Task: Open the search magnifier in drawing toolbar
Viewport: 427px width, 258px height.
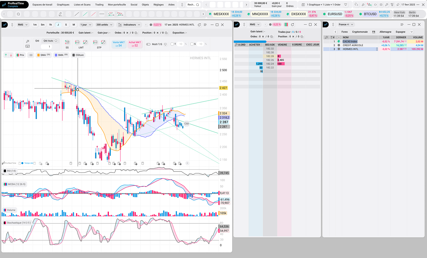Action: [x=18, y=14]
